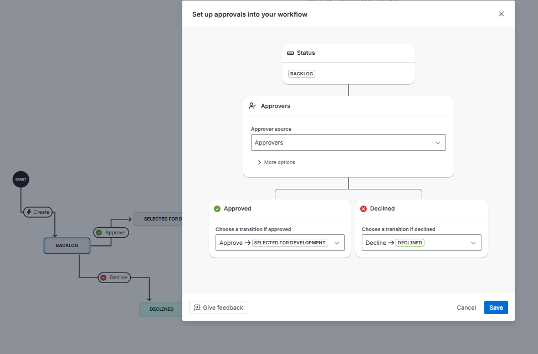The width and height of the screenshot is (538, 354).
Task: Select the BACKLOG status node in workflow
Action: [67, 245]
